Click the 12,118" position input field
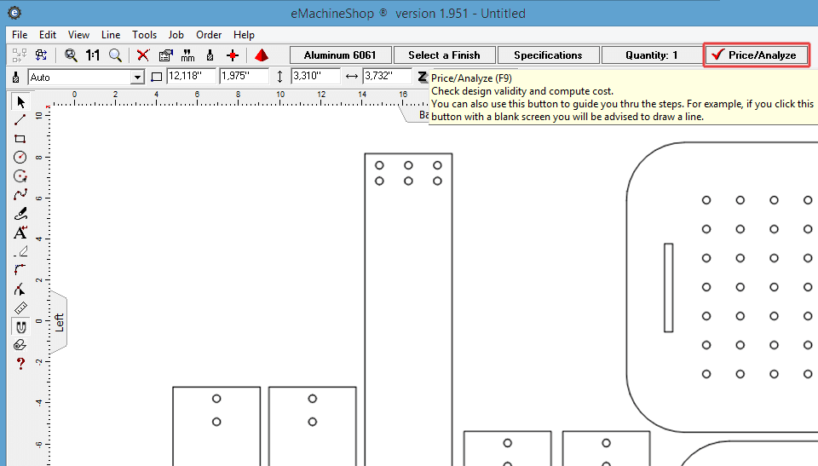The width and height of the screenshot is (818, 466). [x=190, y=77]
